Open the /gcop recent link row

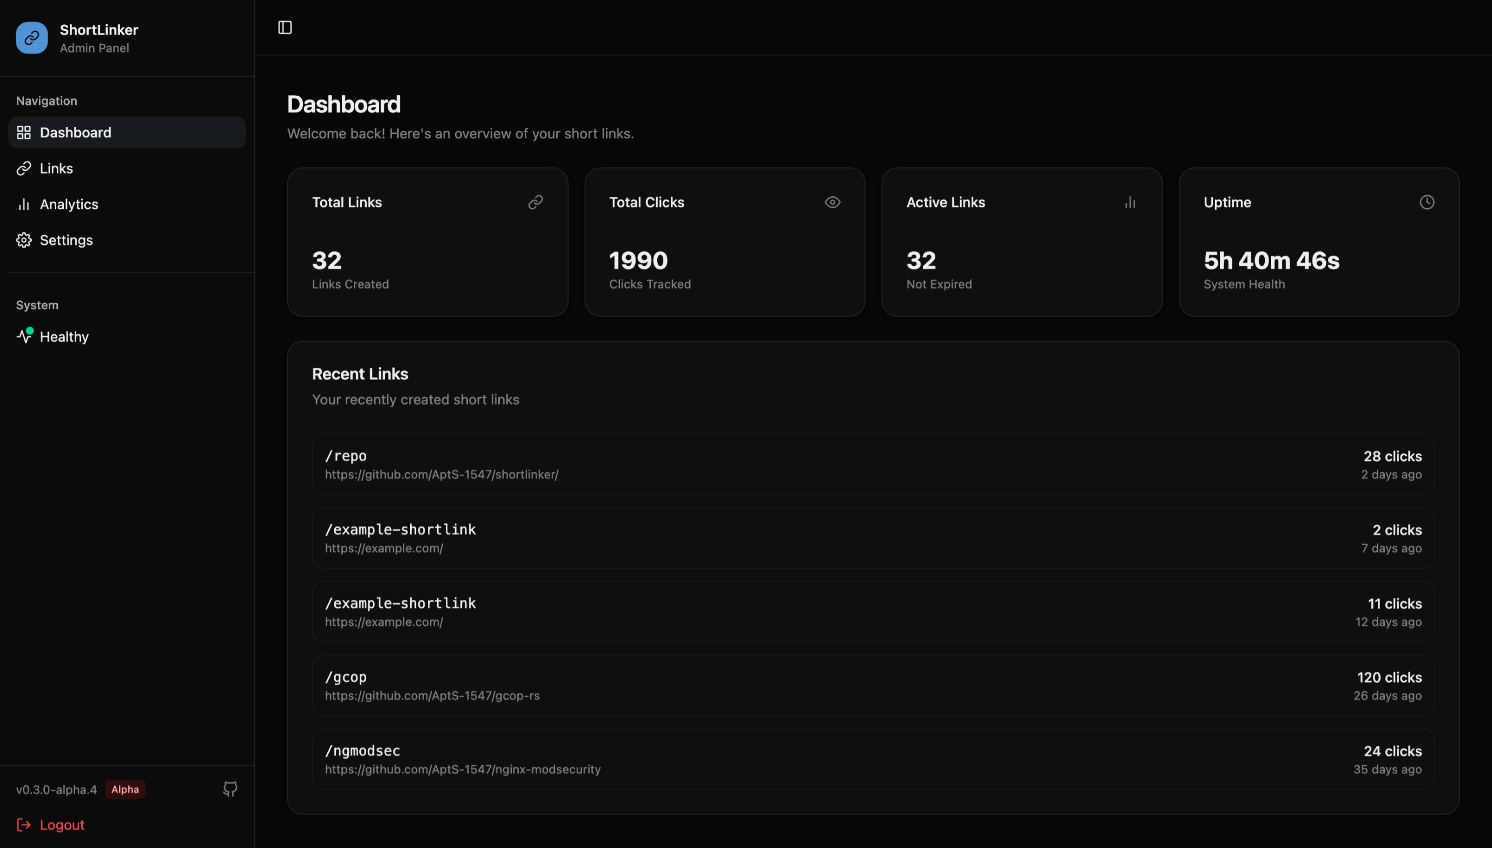pos(873,685)
